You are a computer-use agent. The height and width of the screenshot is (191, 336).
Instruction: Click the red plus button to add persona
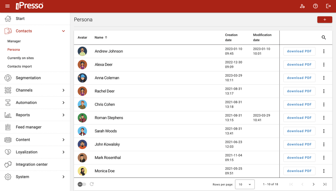[x=324, y=19]
